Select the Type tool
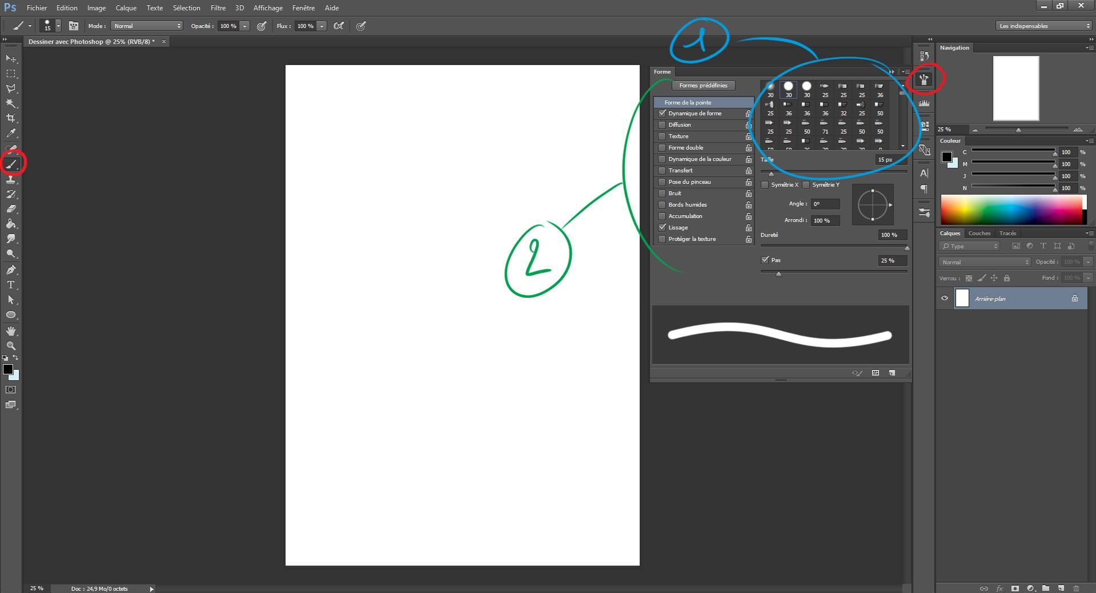This screenshot has width=1096, height=593. pyautogui.click(x=11, y=285)
